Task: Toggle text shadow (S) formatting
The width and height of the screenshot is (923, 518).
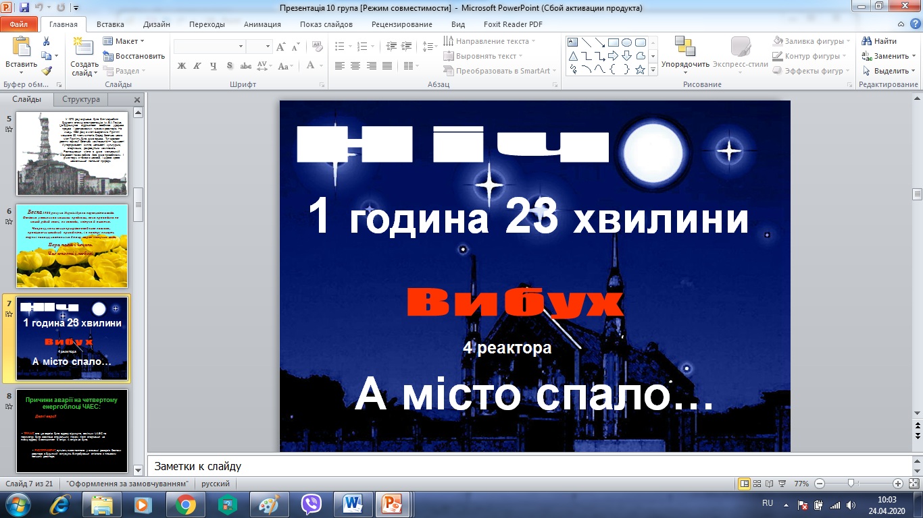Action: (230, 65)
